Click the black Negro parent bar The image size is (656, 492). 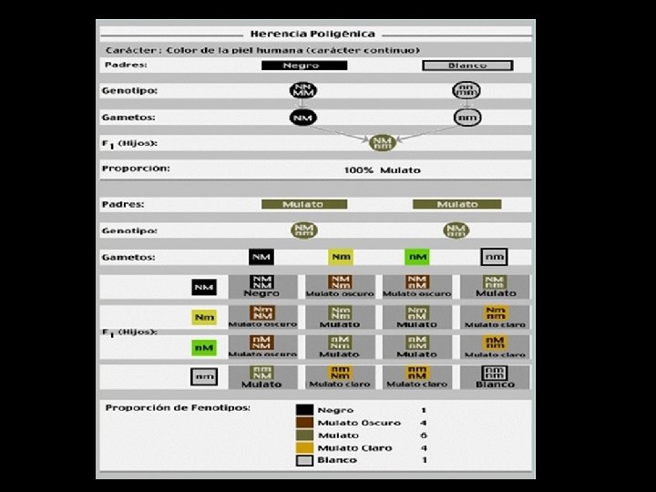(304, 66)
